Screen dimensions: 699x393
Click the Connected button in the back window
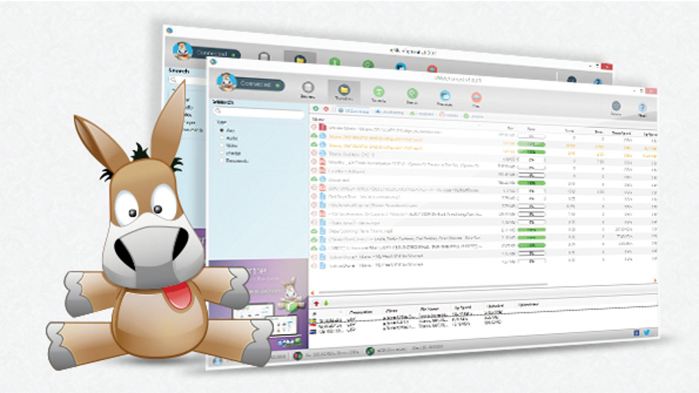click(216, 54)
